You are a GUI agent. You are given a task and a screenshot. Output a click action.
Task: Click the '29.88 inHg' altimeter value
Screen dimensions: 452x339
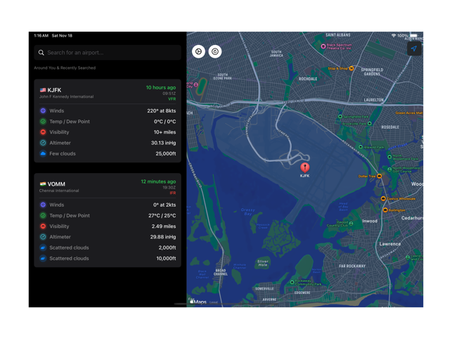[x=163, y=237]
